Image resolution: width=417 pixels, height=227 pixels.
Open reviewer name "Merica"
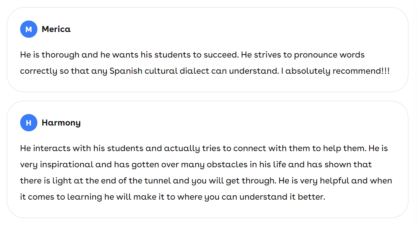56,29
